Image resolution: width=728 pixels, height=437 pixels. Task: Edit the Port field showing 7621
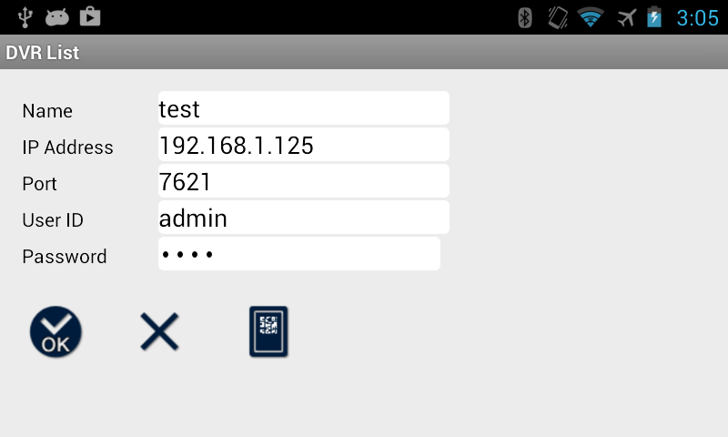(304, 180)
